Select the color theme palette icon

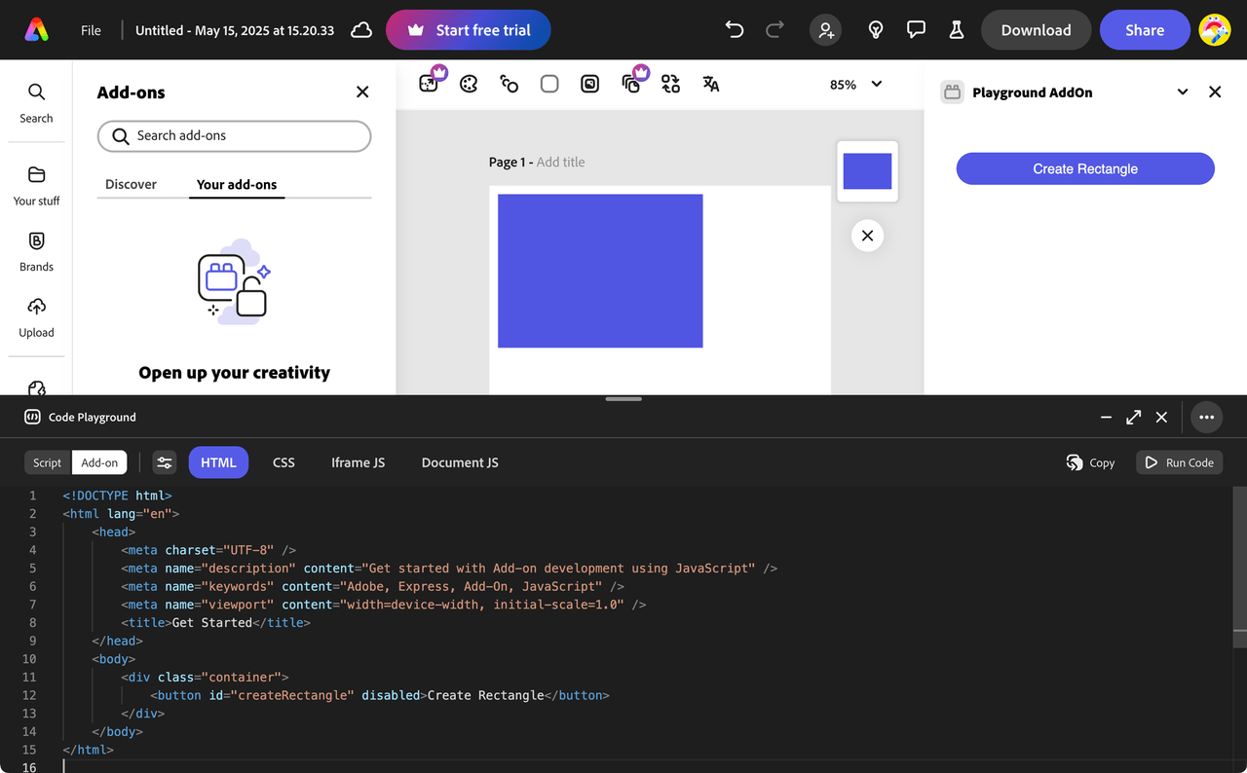[469, 85]
